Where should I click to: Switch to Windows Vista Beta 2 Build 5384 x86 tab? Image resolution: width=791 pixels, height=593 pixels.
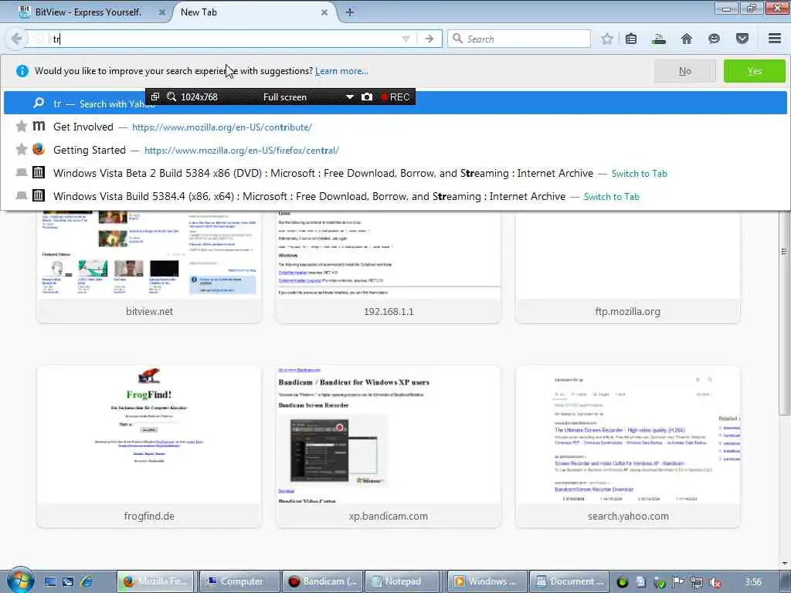pos(395,174)
